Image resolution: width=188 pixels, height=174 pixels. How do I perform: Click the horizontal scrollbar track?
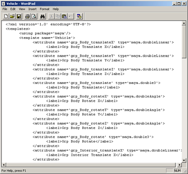pyautogui.click(x=91, y=165)
